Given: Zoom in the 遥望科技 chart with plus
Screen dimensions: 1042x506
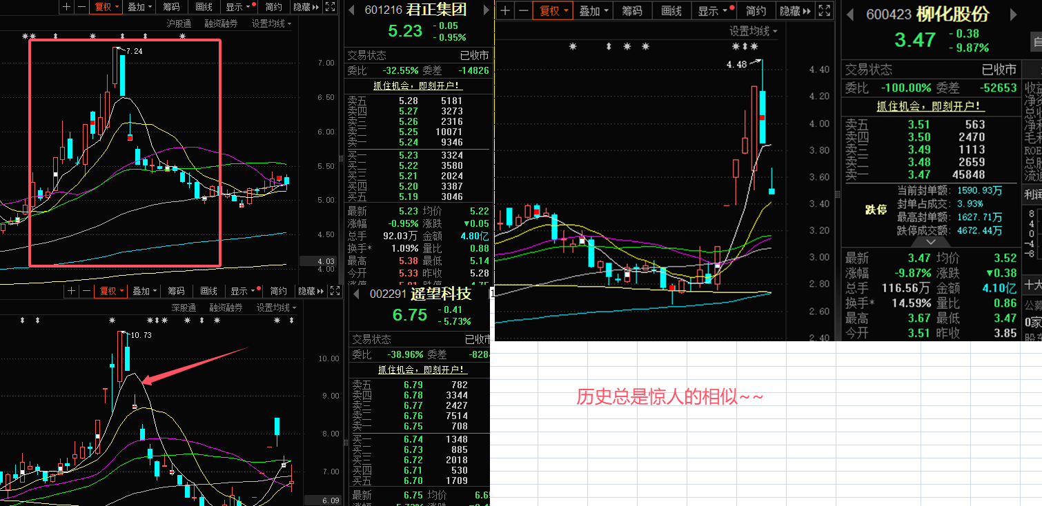Looking at the screenshot, I should [x=72, y=291].
